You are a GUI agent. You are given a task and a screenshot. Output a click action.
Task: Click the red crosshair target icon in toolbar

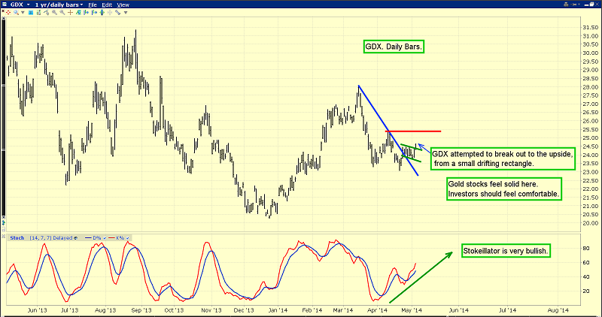(7, 13)
